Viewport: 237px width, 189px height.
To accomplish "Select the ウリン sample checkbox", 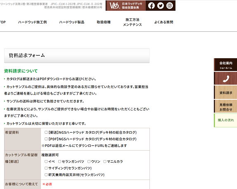I will (x=89, y=161).
